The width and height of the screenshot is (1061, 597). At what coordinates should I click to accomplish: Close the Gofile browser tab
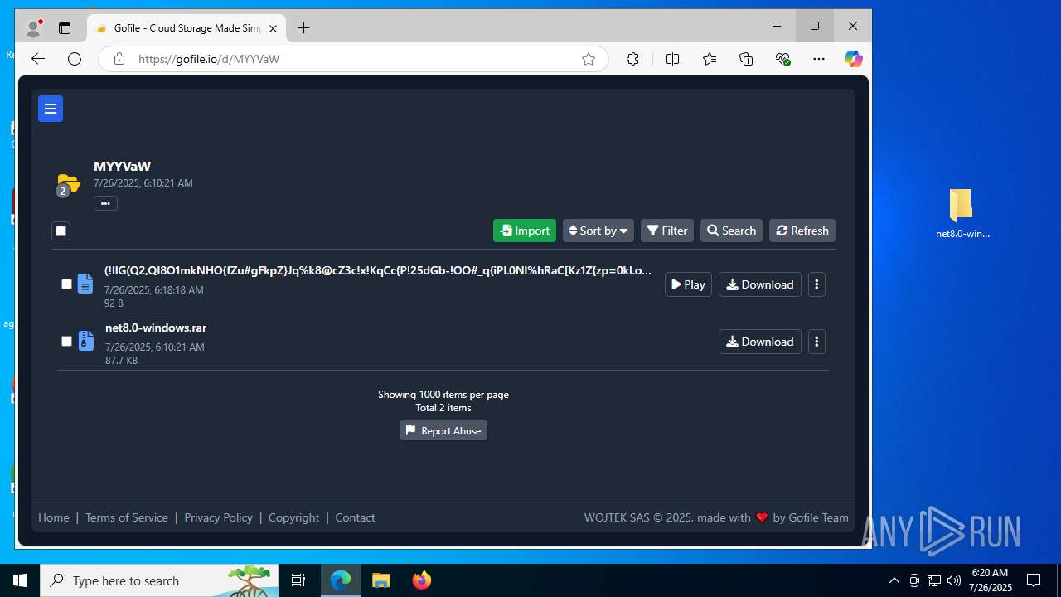coord(273,28)
